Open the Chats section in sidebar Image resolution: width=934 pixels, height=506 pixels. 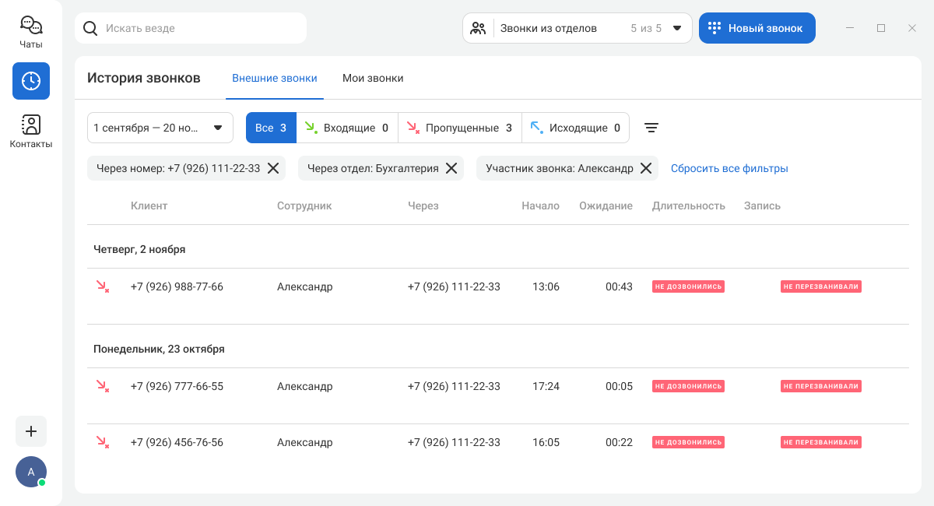[x=31, y=32]
